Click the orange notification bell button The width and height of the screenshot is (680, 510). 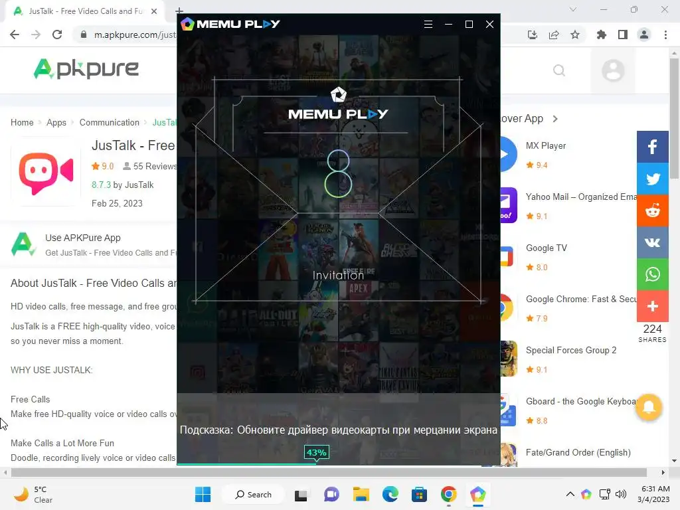coord(649,407)
